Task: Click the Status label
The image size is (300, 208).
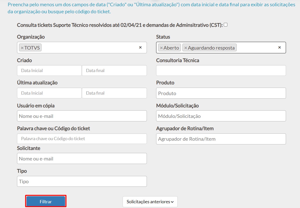Action: [x=163, y=37]
